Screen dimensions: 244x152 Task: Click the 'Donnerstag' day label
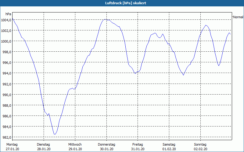point(106,145)
